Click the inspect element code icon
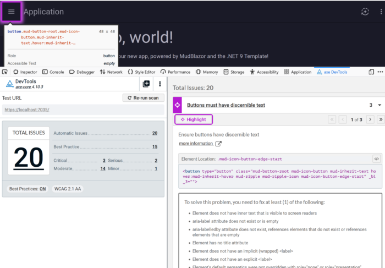 click(x=376, y=158)
